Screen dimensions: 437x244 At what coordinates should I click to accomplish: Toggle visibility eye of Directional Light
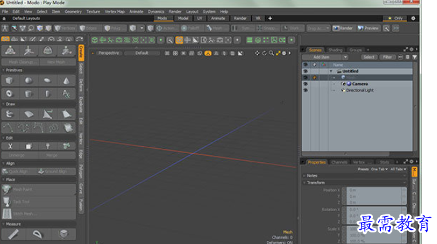(305, 90)
